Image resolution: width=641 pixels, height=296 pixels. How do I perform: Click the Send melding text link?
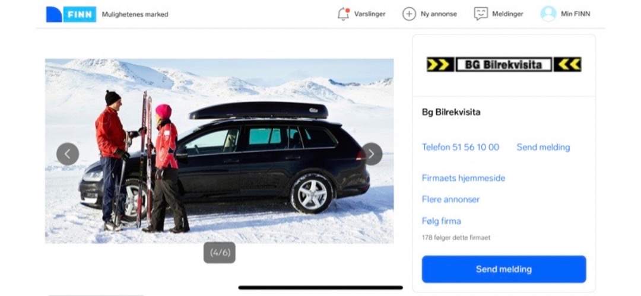[x=543, y=147]
